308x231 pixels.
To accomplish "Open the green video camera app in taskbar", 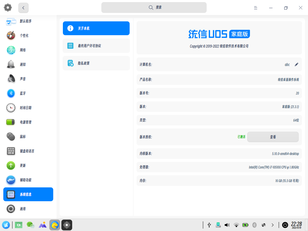I will click(x=19, y=225).
